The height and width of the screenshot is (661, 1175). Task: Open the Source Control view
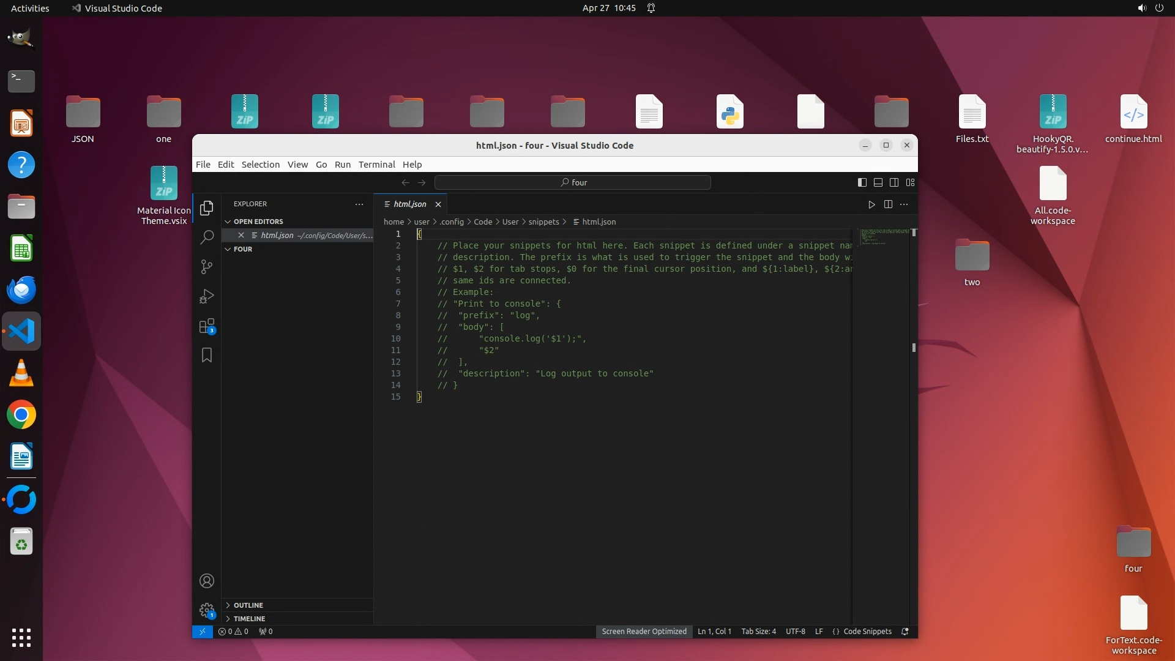pyautogui.click(x=207, y=267)
